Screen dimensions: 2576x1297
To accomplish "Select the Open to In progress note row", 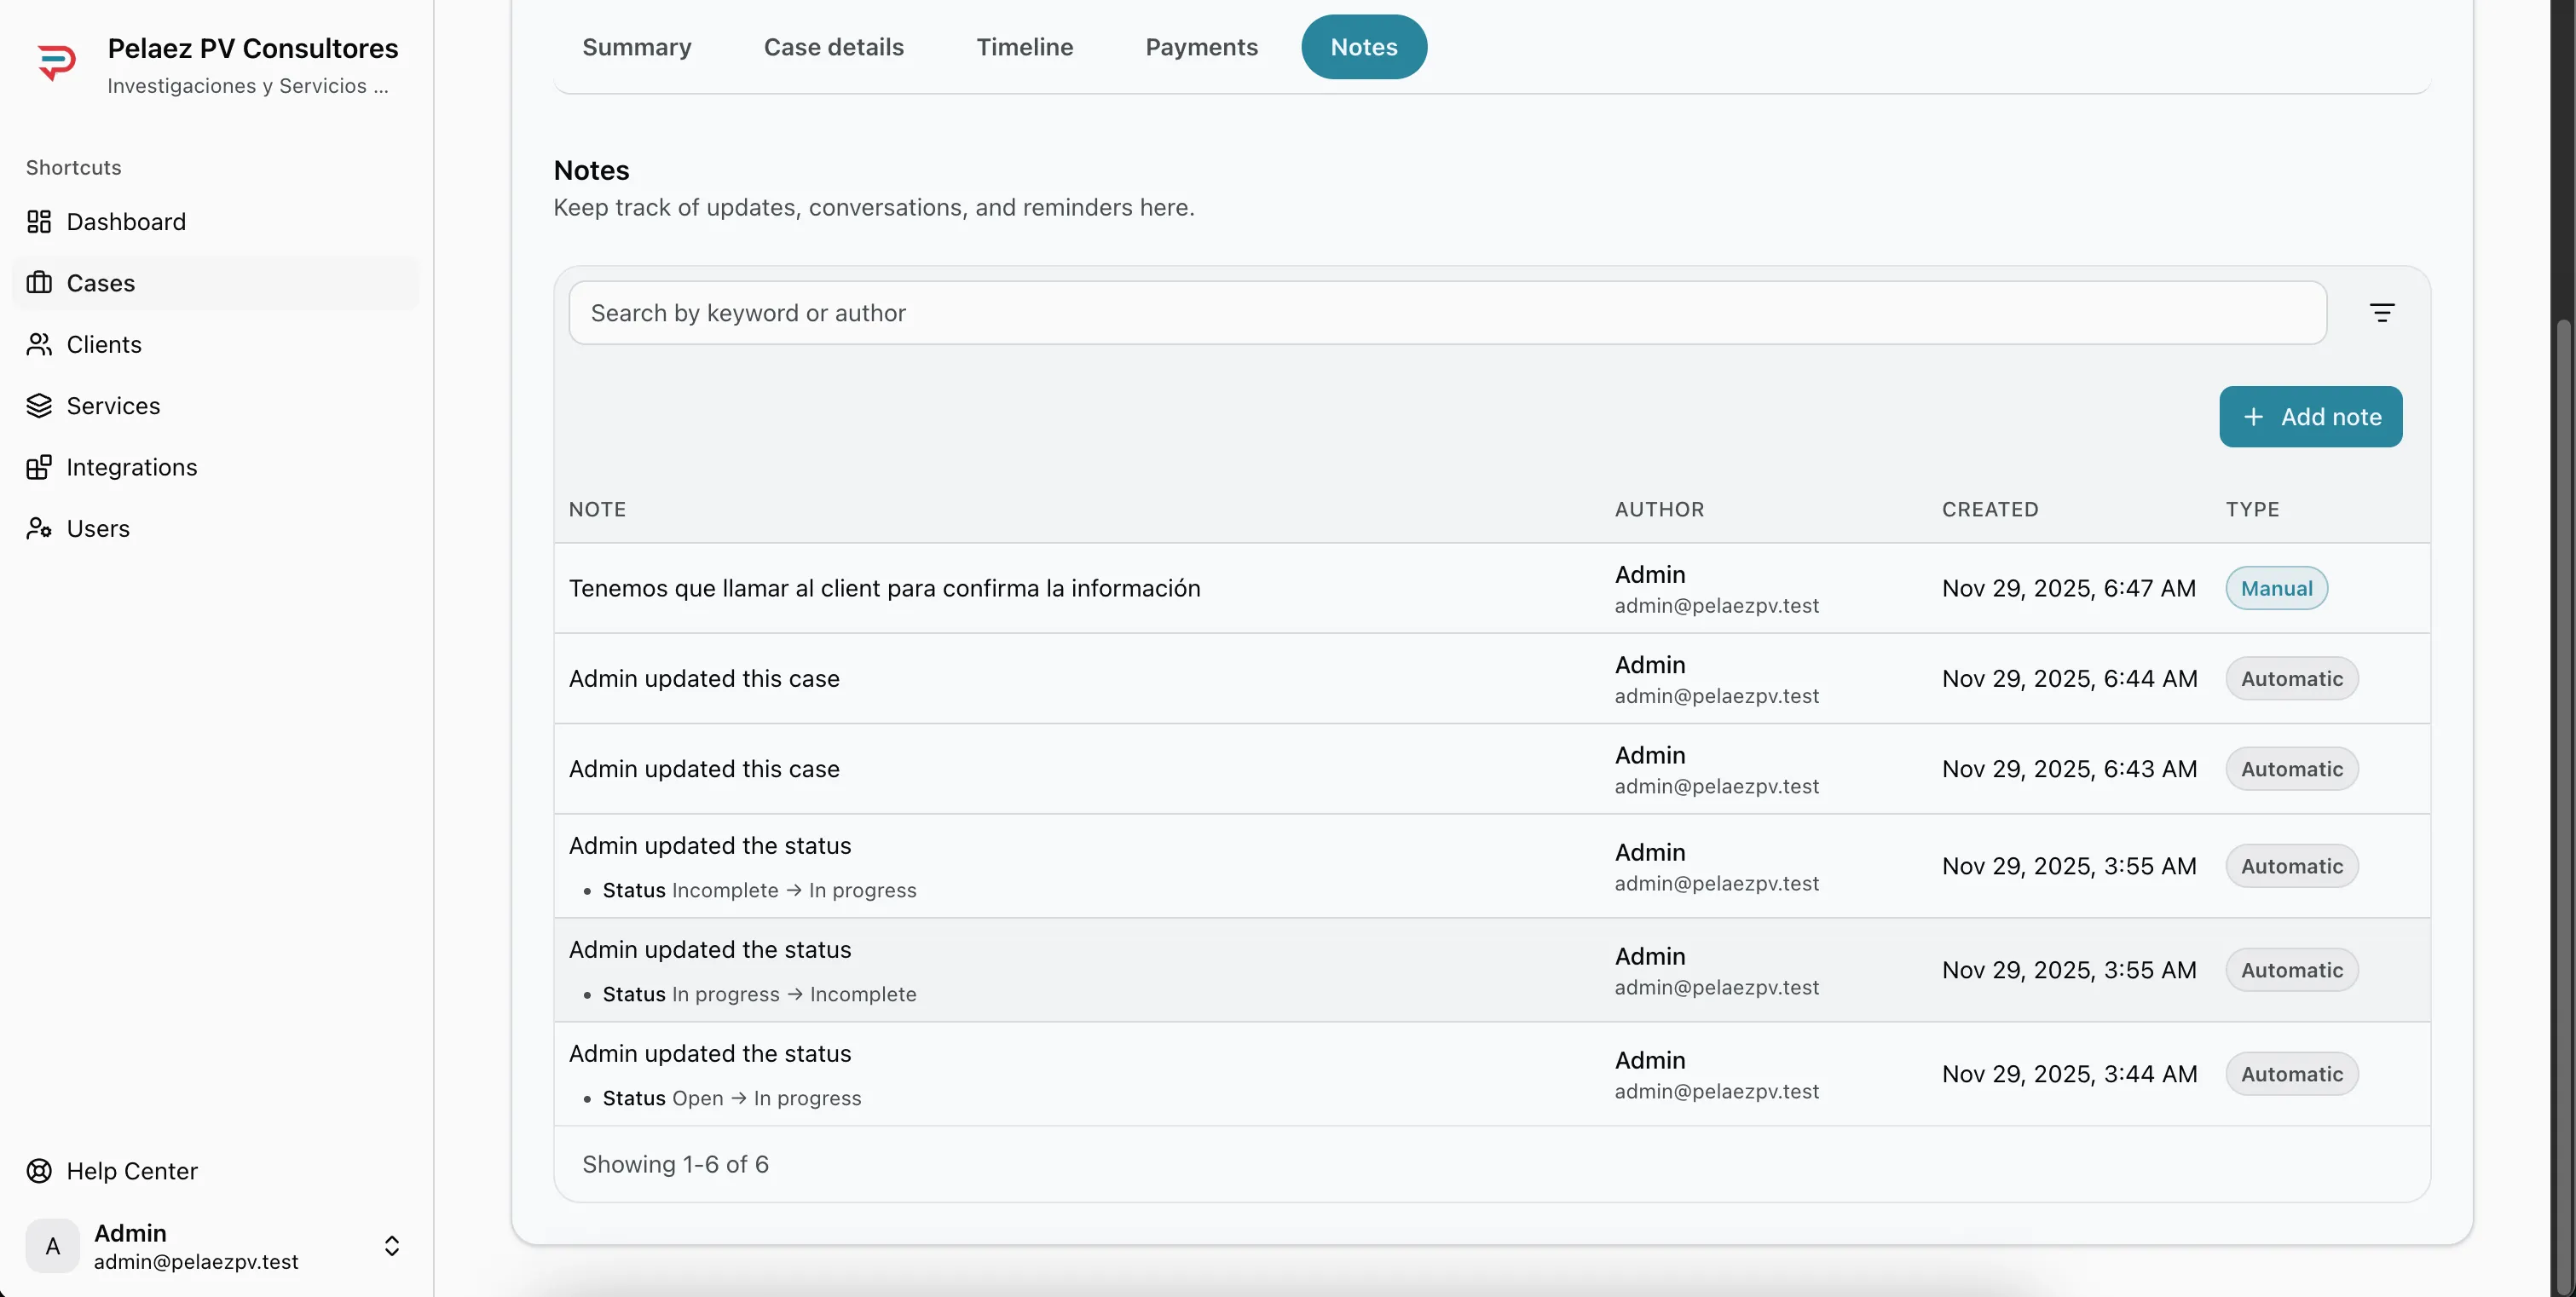I will pyautogui.click(x=1000, y=1074).
